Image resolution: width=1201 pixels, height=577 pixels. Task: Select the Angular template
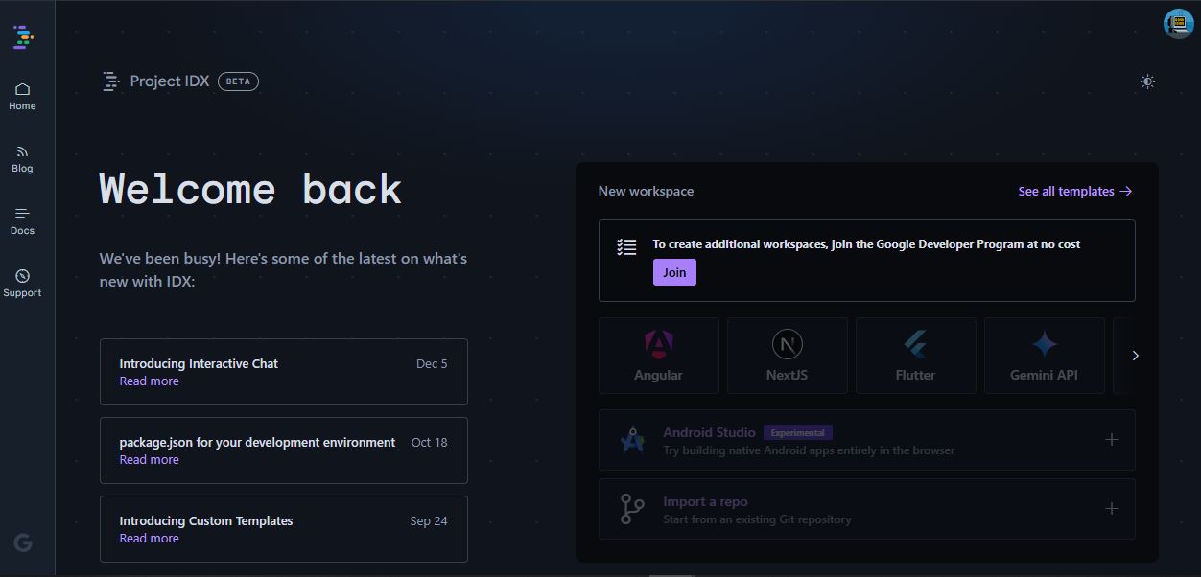(658, 356)
